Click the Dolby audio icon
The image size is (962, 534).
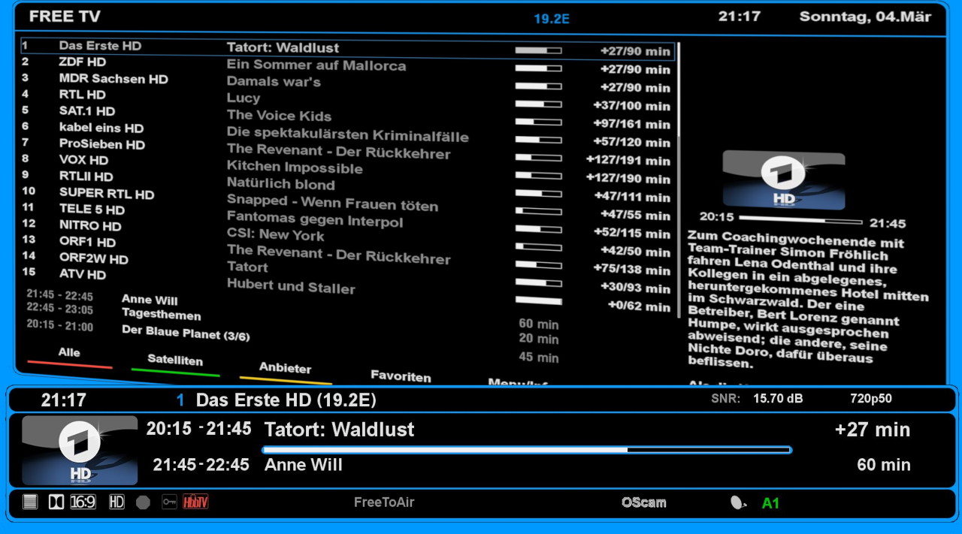pyautogui.click(x=56, y=502)
